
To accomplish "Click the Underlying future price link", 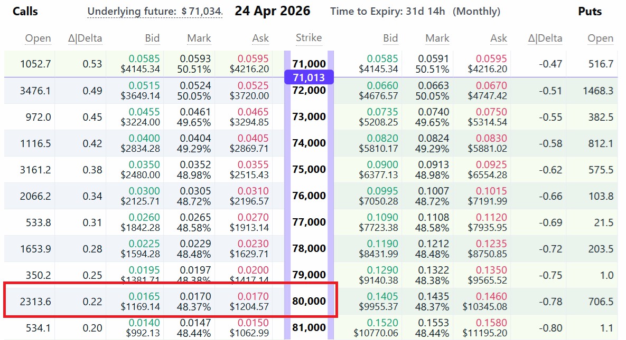I will pyautogui.click(x=155, y=12).
